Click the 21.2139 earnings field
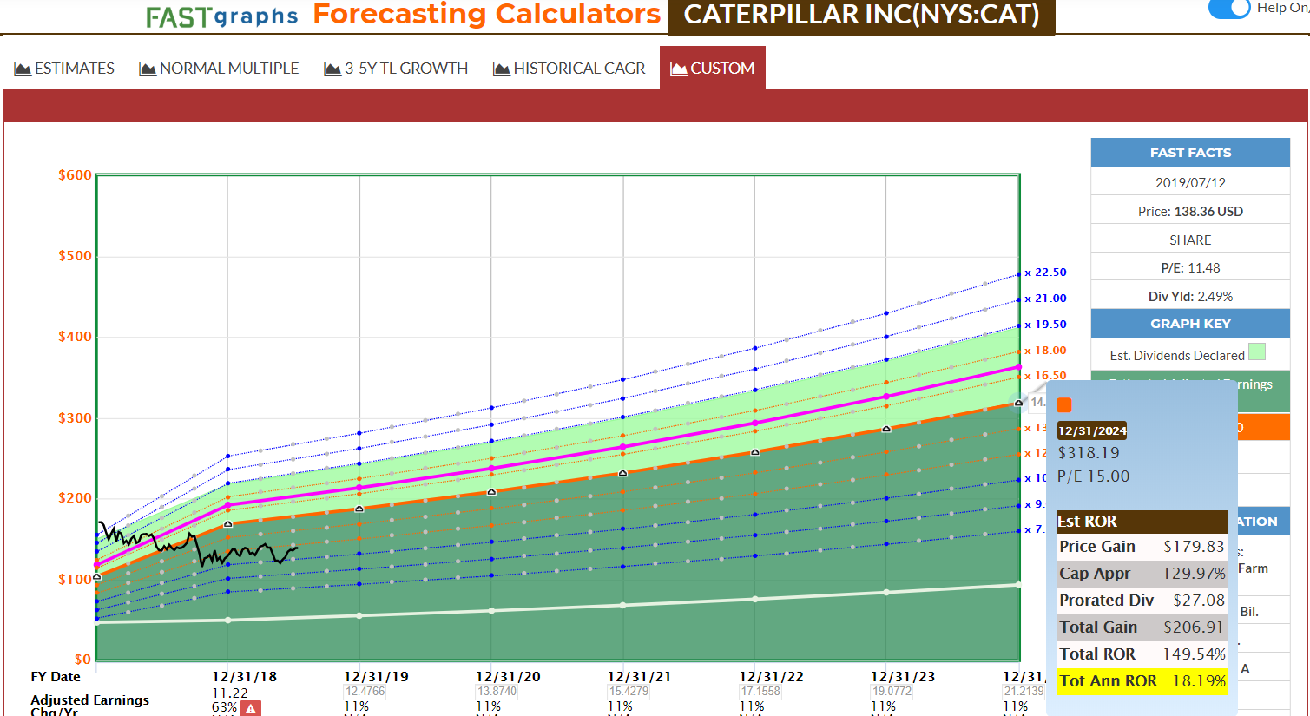Viewport: 1310px width, 716px height. pos(1024,692)
